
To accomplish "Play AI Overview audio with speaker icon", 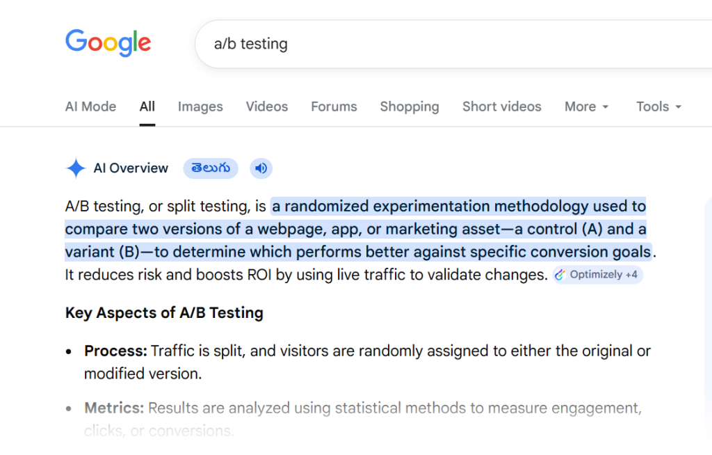I will (261, 168).
